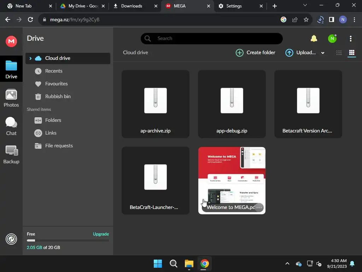Screen dimensions: 362x272
Task: Click the Upgrade link
Action: pyautogui.click(x=101, y=234)
